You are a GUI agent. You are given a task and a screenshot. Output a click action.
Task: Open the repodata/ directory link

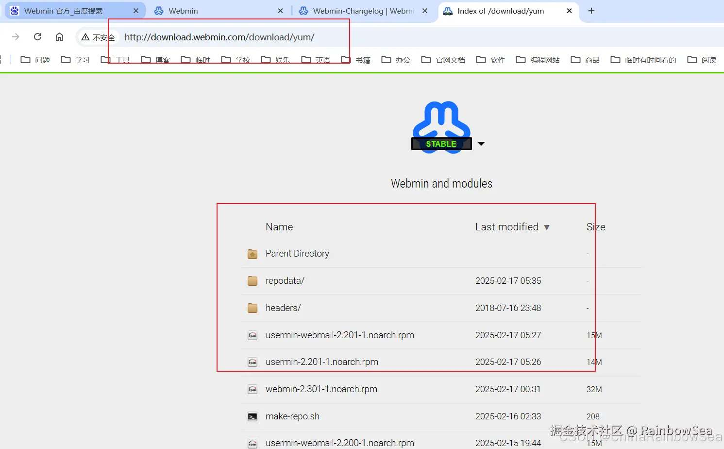pos(285,281)
